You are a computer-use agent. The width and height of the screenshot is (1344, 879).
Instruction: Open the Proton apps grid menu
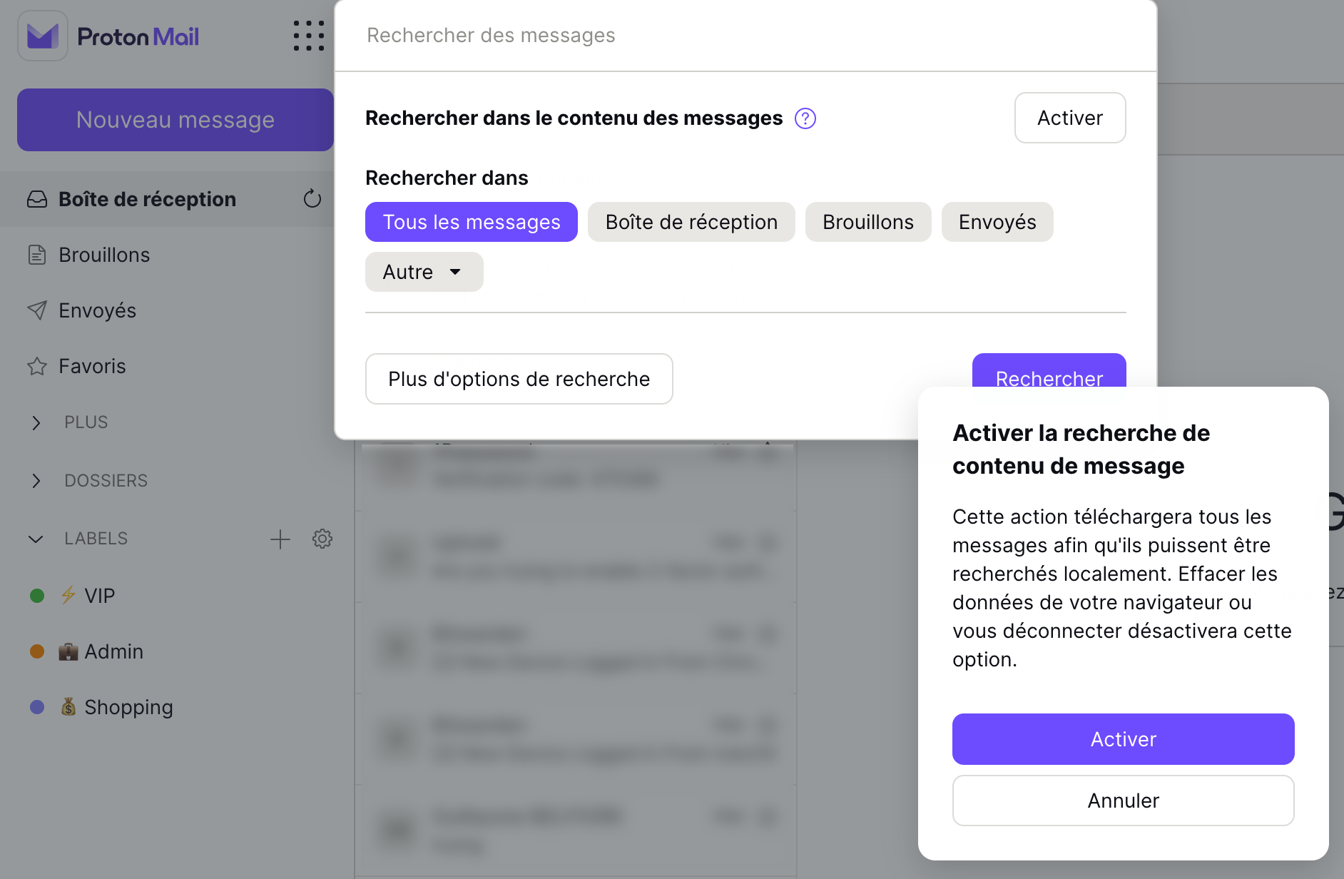pyautogui.click(x=309, y=36)
